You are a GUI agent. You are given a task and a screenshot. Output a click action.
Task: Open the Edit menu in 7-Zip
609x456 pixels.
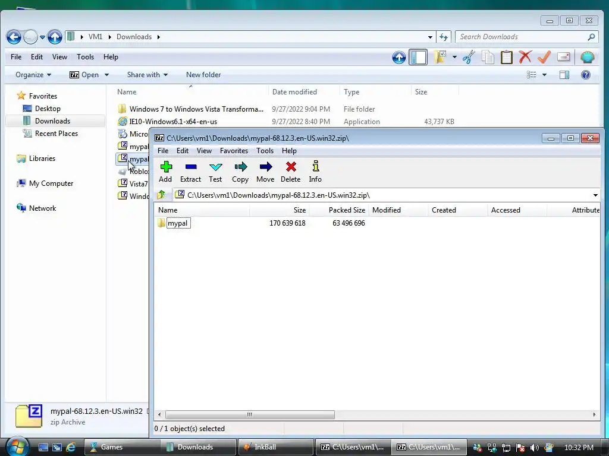coord(182,150)
